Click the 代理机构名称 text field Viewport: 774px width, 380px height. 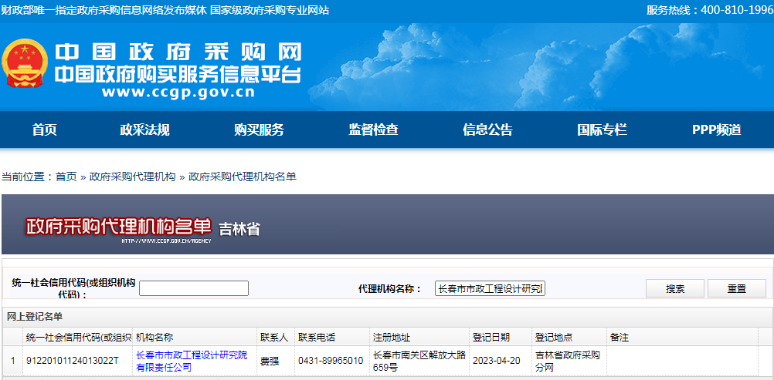[490, 288]
